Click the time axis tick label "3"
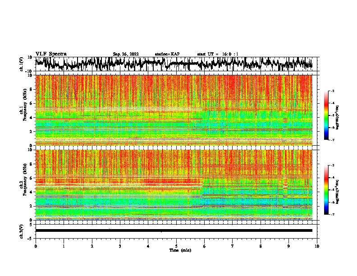 [120, 246]
